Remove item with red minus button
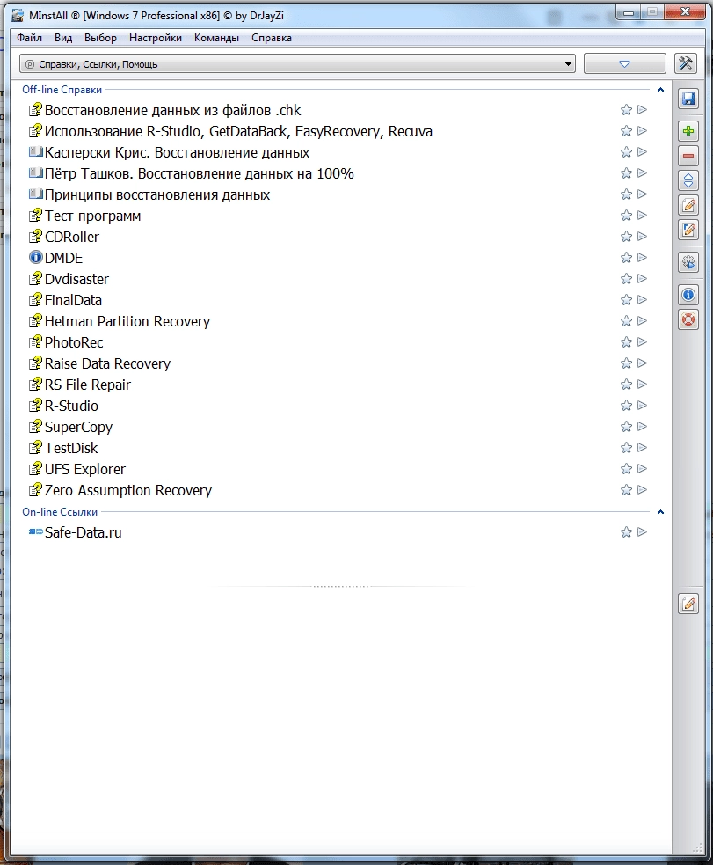The width and height of the screenshot is (713, 865). [x=688, y=156]
